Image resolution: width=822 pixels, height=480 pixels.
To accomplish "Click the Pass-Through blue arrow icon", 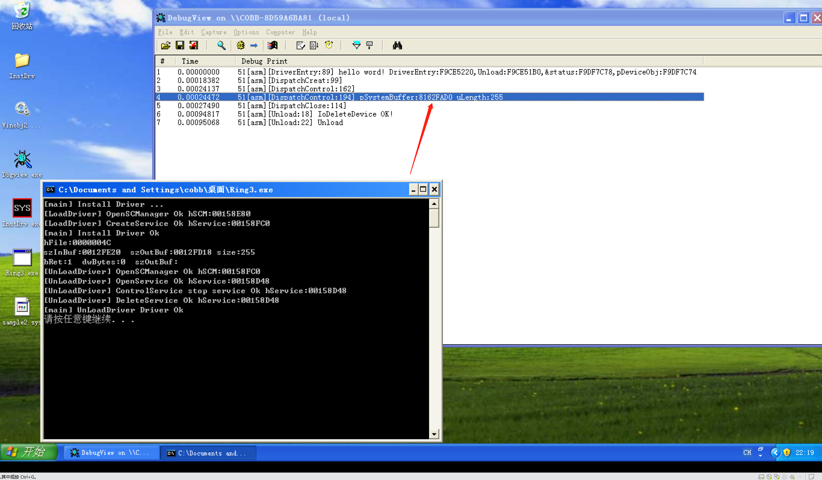I will 254,46.
